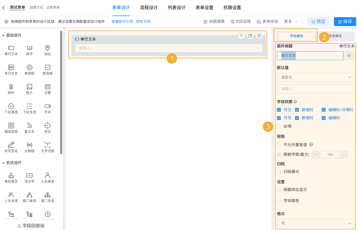Select the 数字 number component

(x=29, y=50)
